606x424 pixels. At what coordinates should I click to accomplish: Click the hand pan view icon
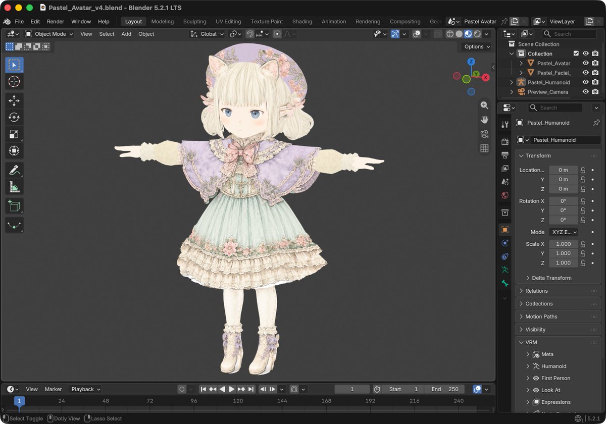pyautogui.click(x=484, y=120)
